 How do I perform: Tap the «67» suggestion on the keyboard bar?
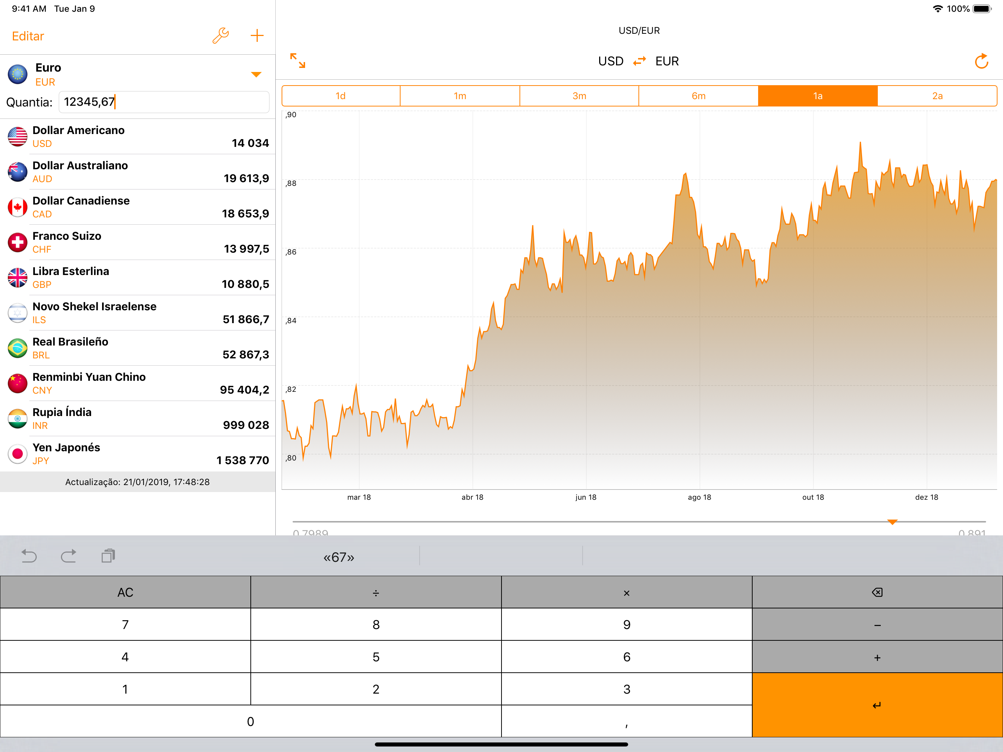tap(338, 557)
